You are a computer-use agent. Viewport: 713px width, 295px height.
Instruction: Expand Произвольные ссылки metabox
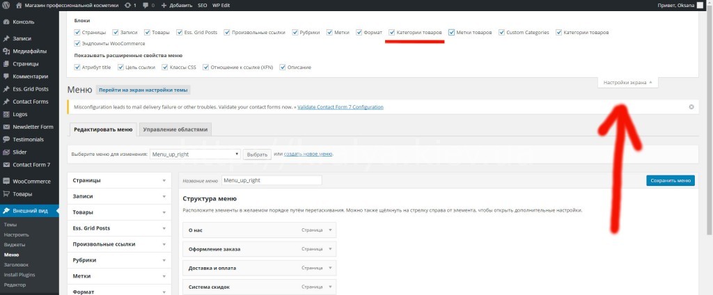pos(164,244)
